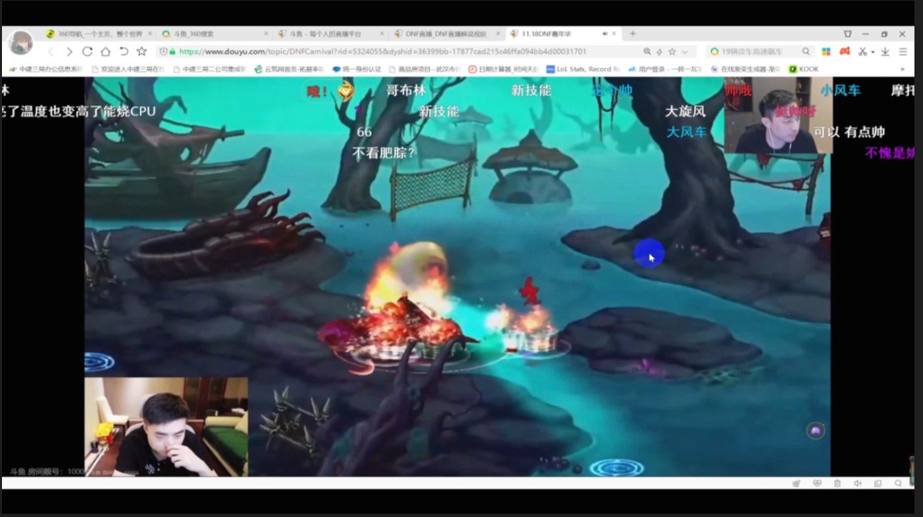Switch to the 斗鱼_360搜索 tab
The height and width of the screenshot is (517, 923).
coord(214,34)
